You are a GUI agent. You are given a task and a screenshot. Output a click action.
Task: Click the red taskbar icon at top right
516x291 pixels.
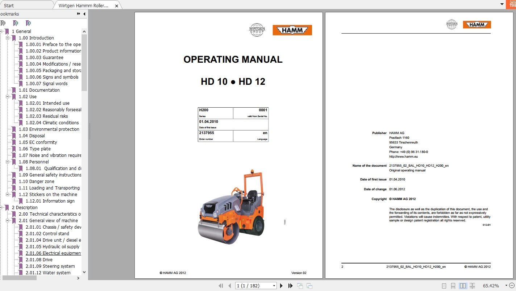click(x=511, y=4)
